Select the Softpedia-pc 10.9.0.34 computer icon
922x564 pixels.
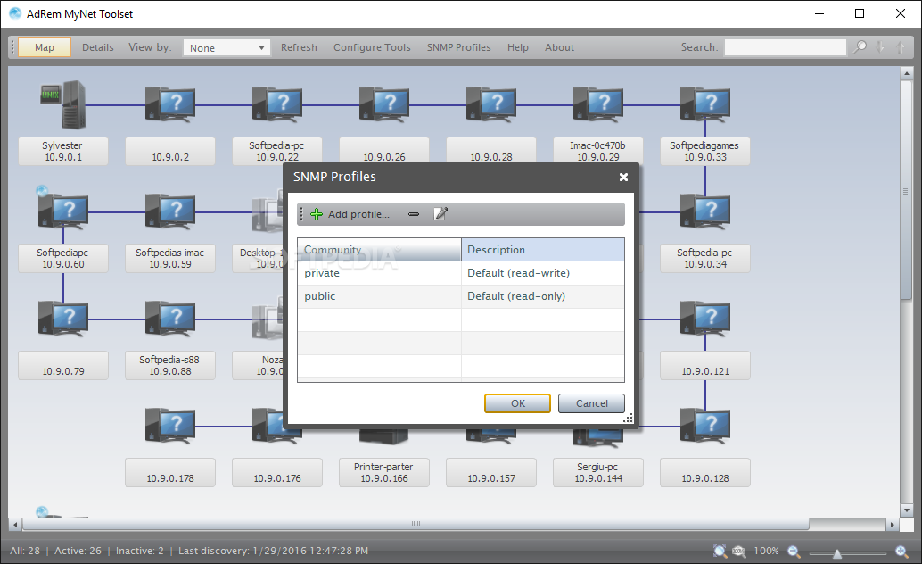coord(705,211)
